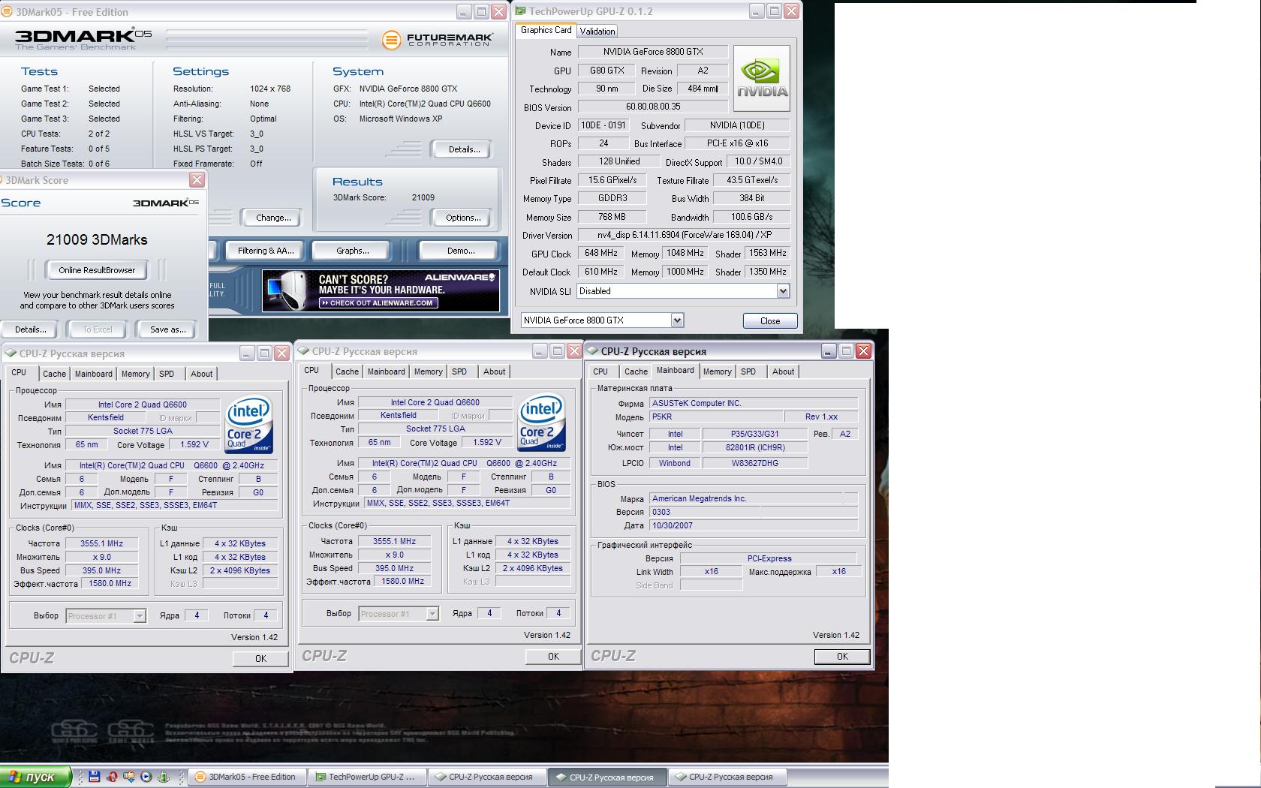Open Memory tab in leftmost CPU-Z
The width and height of the screenshot is (1261, 788).
[x=136, y=374]
